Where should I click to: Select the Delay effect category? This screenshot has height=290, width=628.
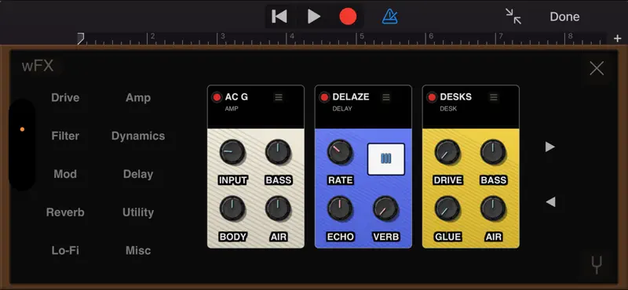[138, 174]
